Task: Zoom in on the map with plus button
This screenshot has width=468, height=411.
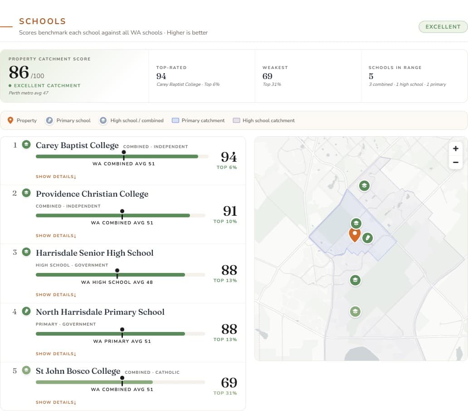Action: [x=455, y=149]
